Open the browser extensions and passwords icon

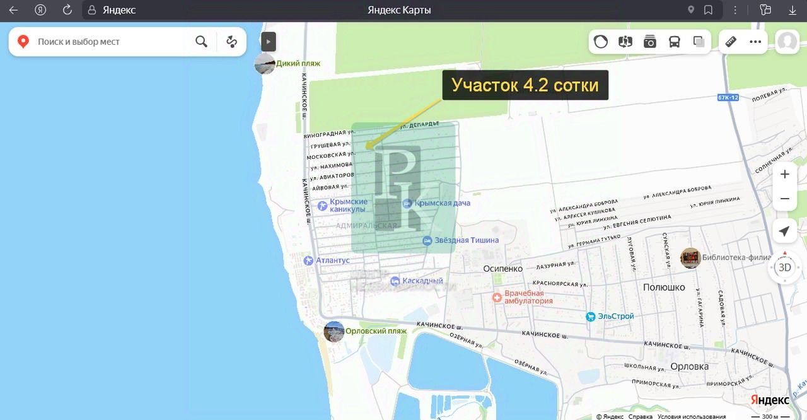point(766,10)
